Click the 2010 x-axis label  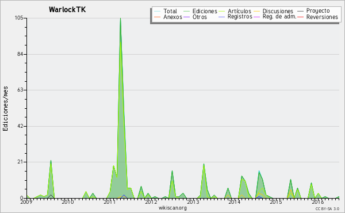pos(67,201)
